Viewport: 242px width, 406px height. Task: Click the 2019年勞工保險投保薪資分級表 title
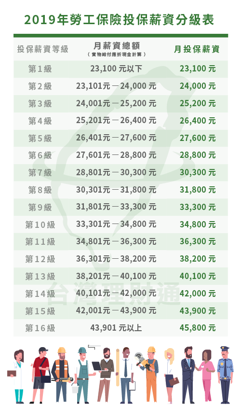tap(120, 20)
